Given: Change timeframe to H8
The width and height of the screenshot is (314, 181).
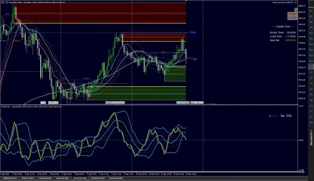Looking at the screenshot, I should (x=311, y=100).
